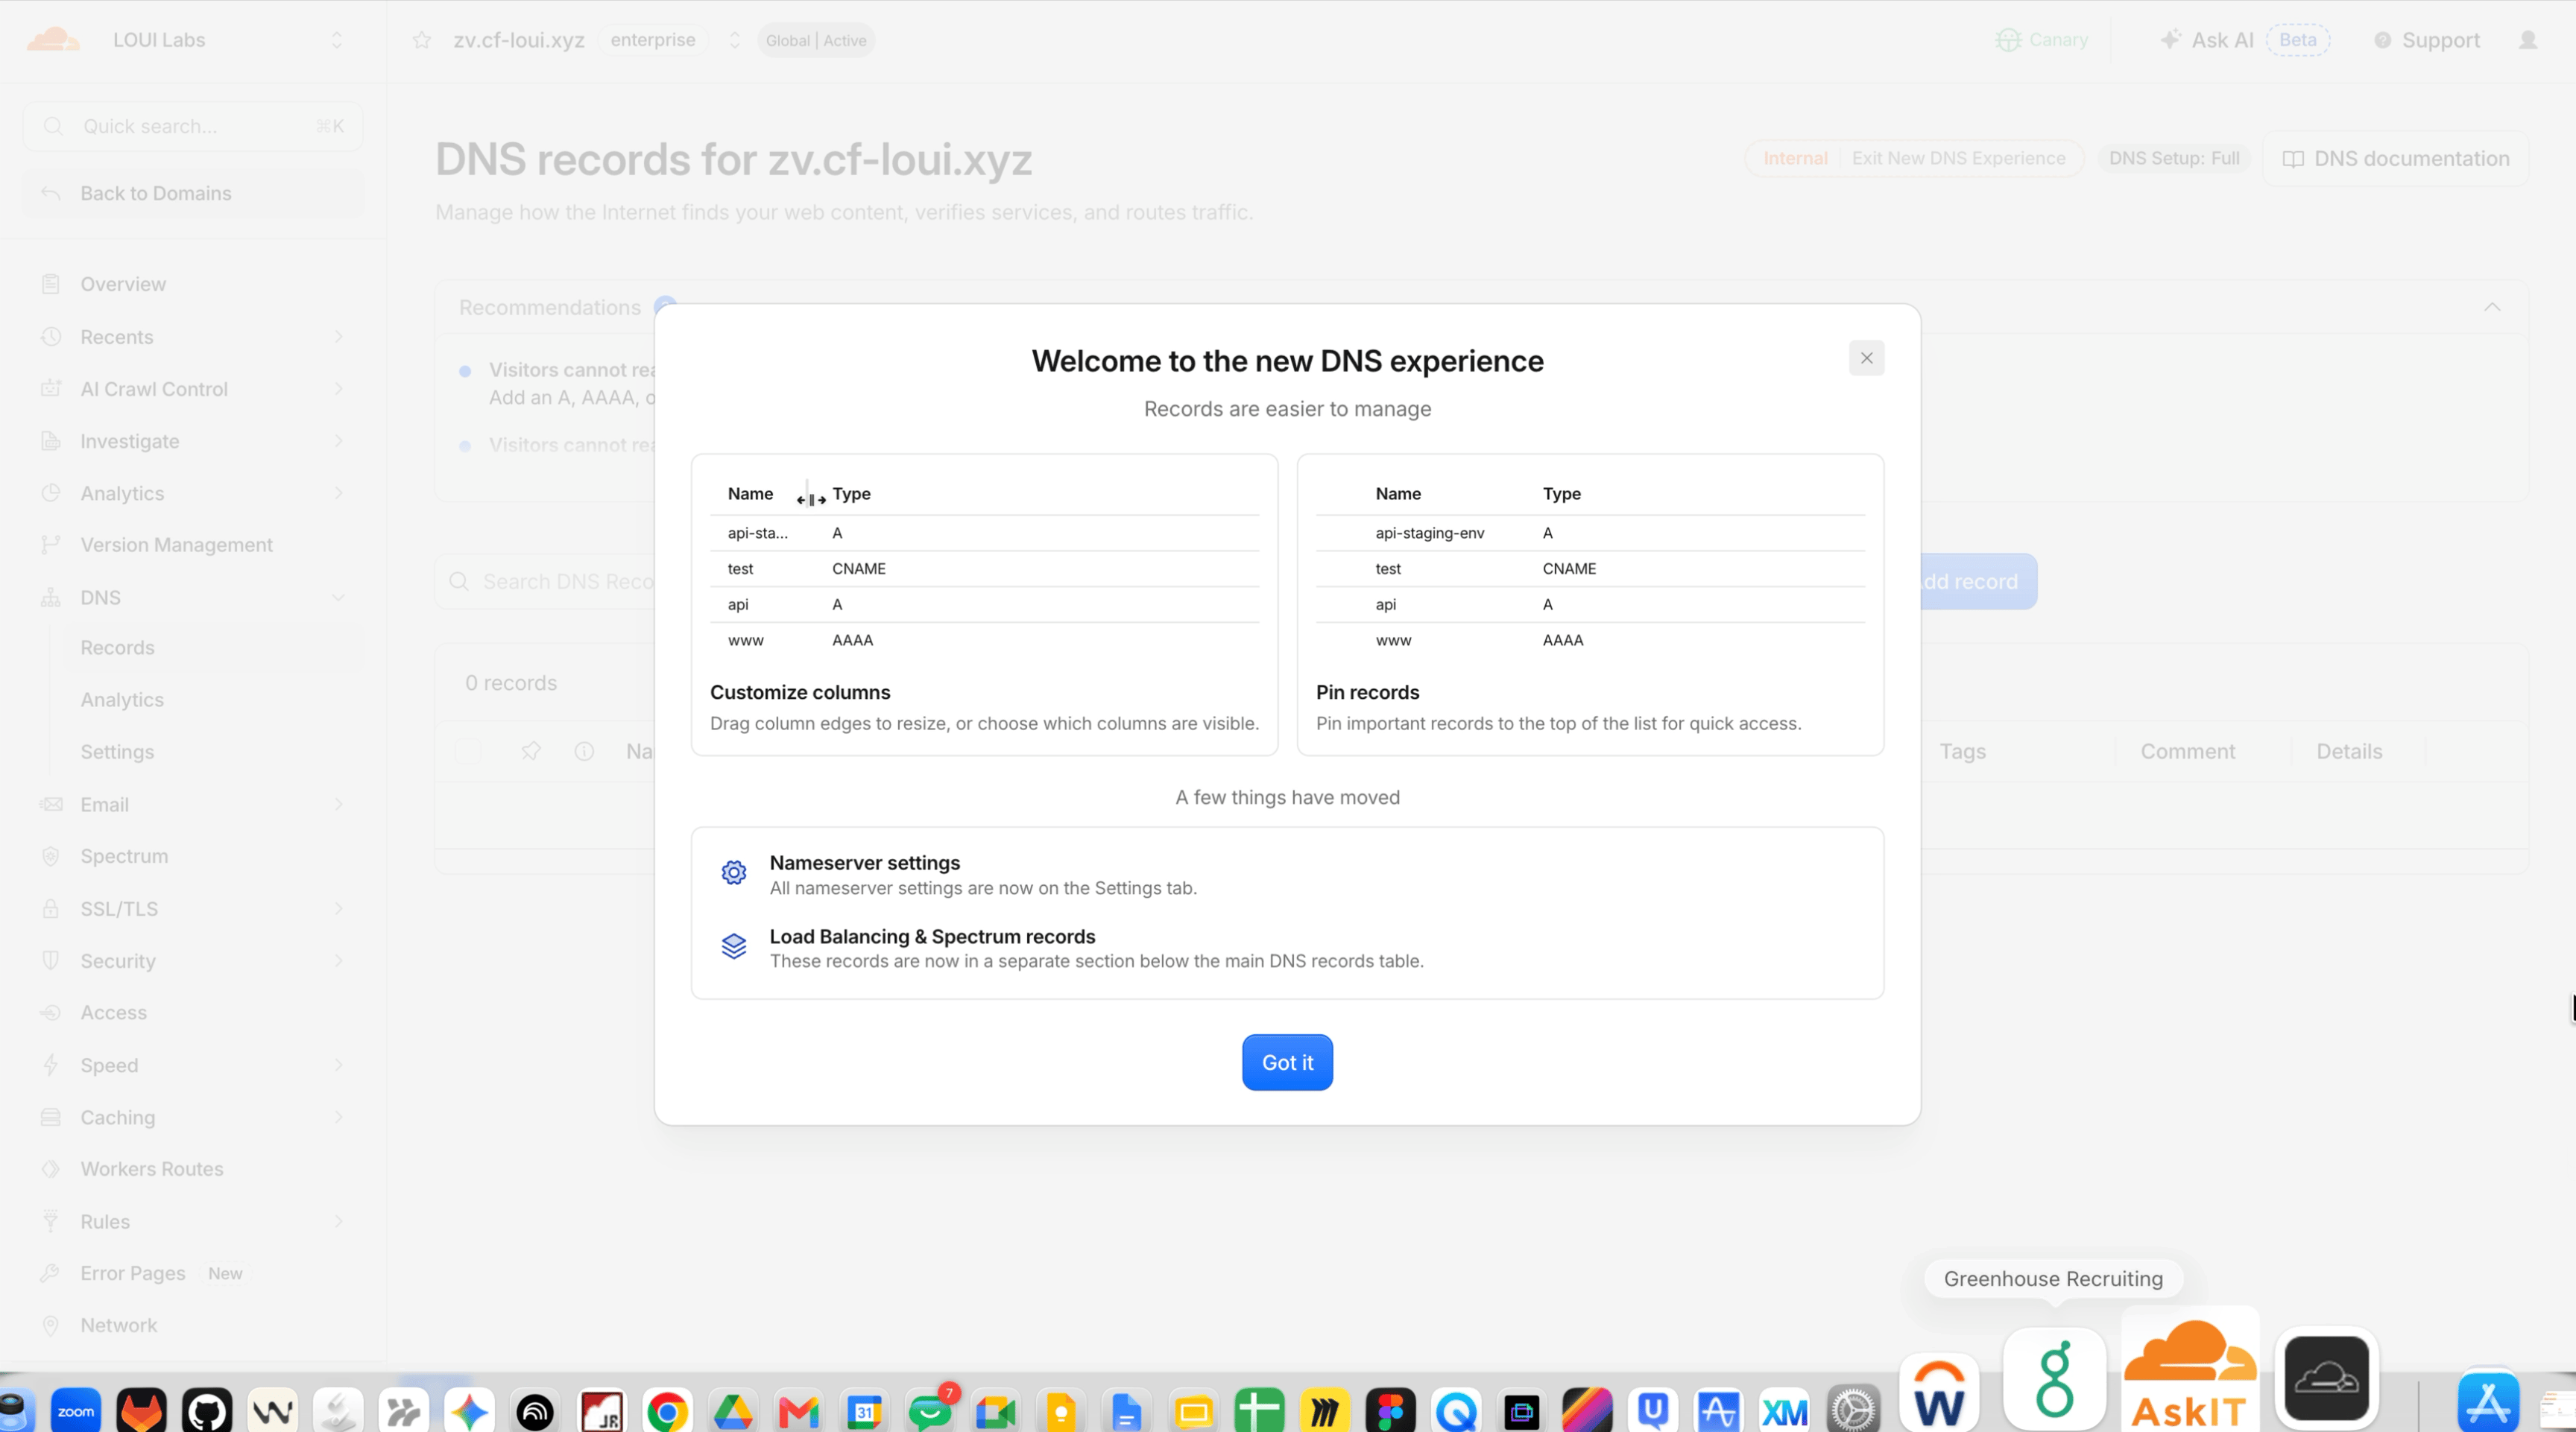Open Google Drive from the dock
Image resolution: width=2576 pixels, height=1432 pixels.
[733, 1410]
